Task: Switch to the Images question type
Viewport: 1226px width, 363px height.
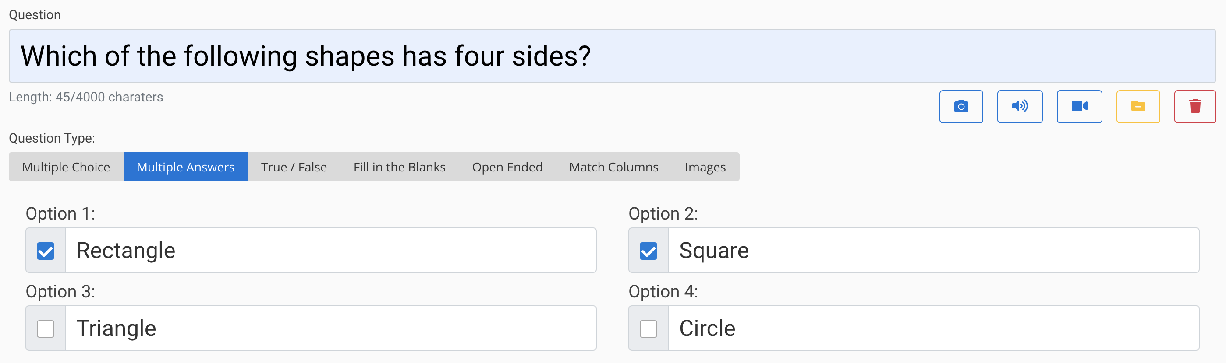Action: (x=705, y=167)
